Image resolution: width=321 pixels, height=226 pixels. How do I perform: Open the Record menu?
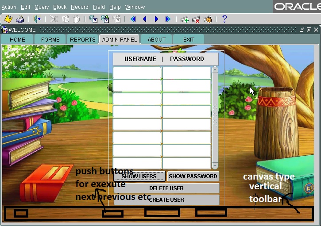click(x=80, y=7)
